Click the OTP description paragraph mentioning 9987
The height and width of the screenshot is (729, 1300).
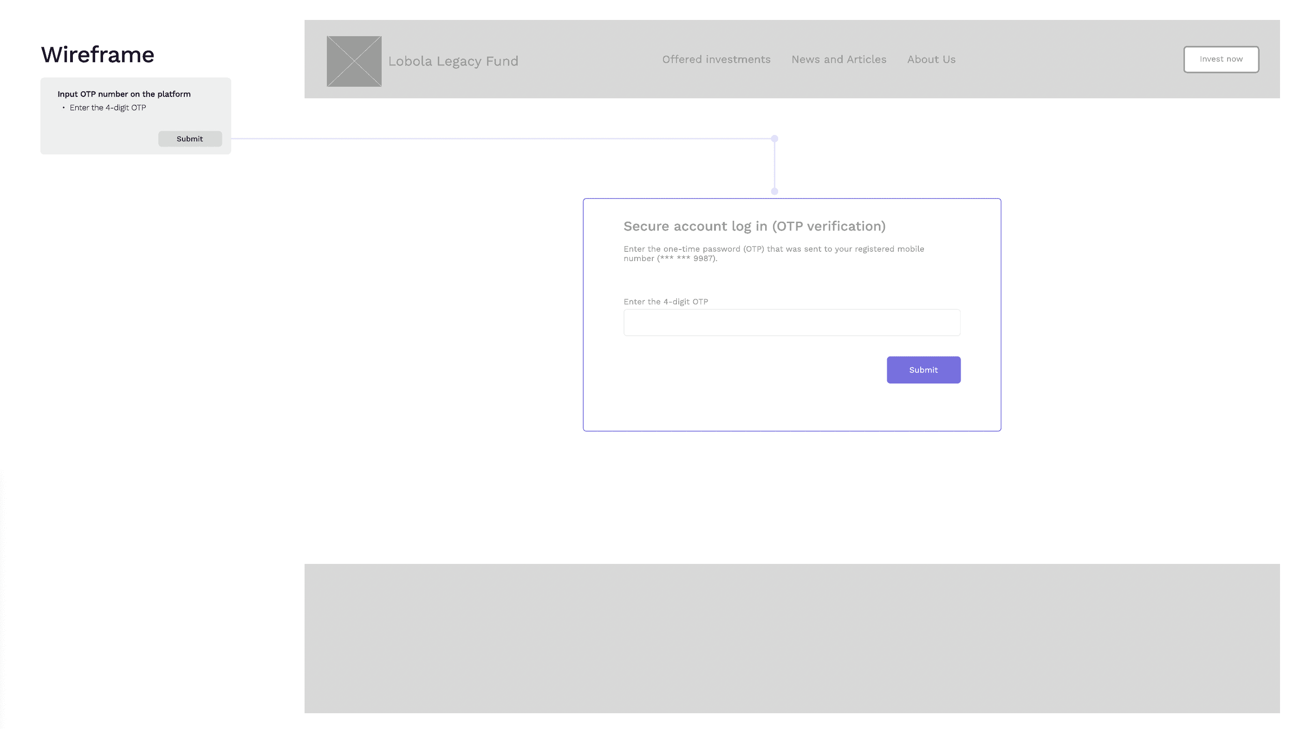[773, 254]
